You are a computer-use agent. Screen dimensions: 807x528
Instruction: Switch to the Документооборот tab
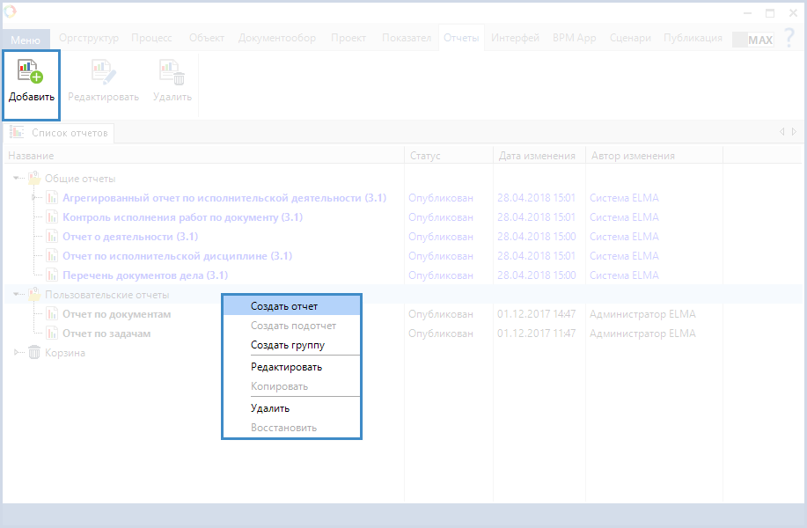click(x=276, y=39)
